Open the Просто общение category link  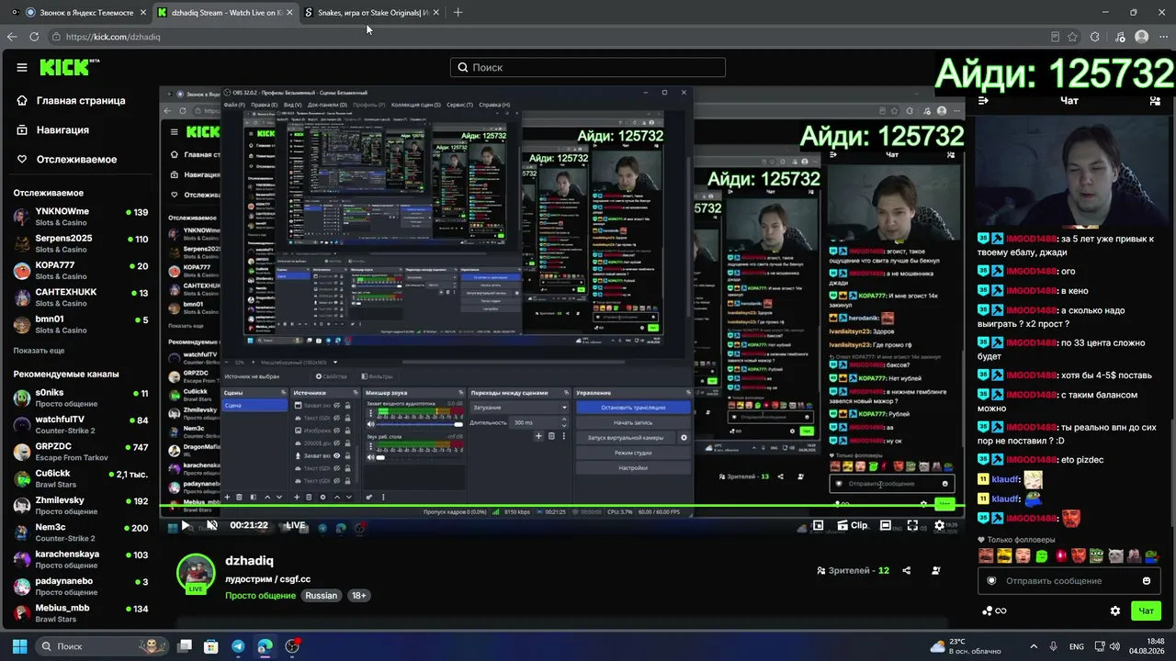click(260, 596)
